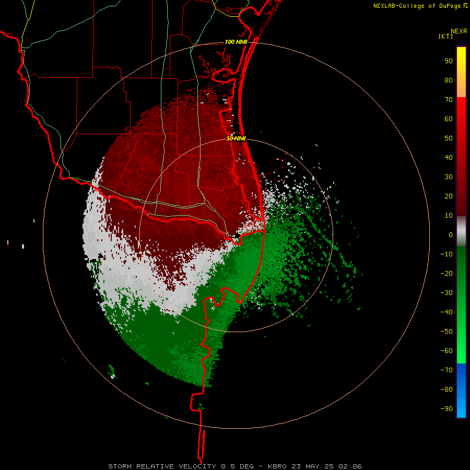Click the NEXR label above the color scale
This screenshot has height=470, width=470.
coord(459,31)
